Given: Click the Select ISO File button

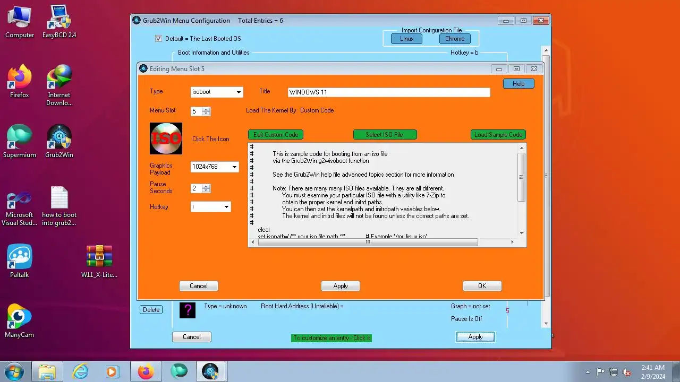Looking at the screenshot, I should point(385,135).
